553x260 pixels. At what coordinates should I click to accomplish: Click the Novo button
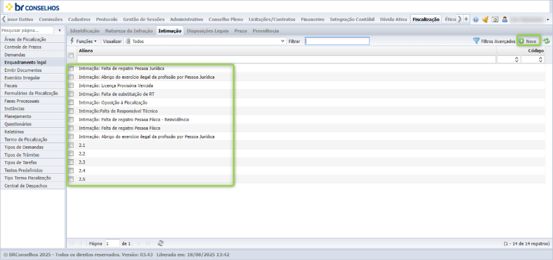coord(528,41)
